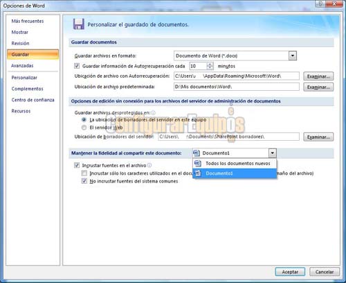Toggle Guardar información de Autorrecuperación checkbox
The height and width of the screenshot is (283, 346).
[x=77, y=66]
